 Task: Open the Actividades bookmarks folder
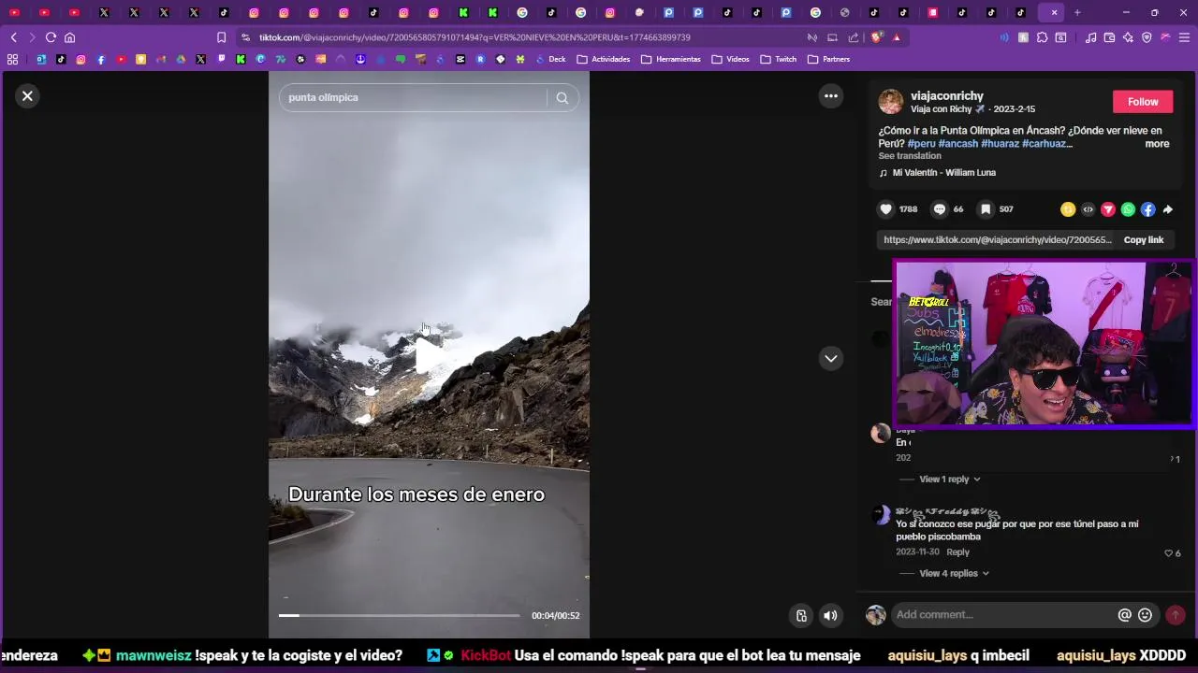[x=604, y=59]
